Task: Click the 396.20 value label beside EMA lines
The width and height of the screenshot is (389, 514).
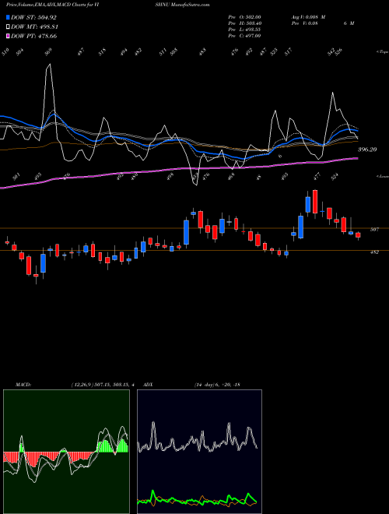Action: (367, 150)
